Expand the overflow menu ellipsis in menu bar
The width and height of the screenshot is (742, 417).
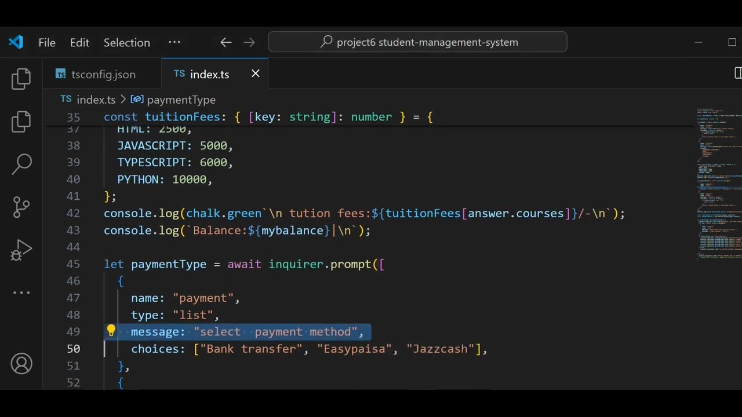[174, 42]
